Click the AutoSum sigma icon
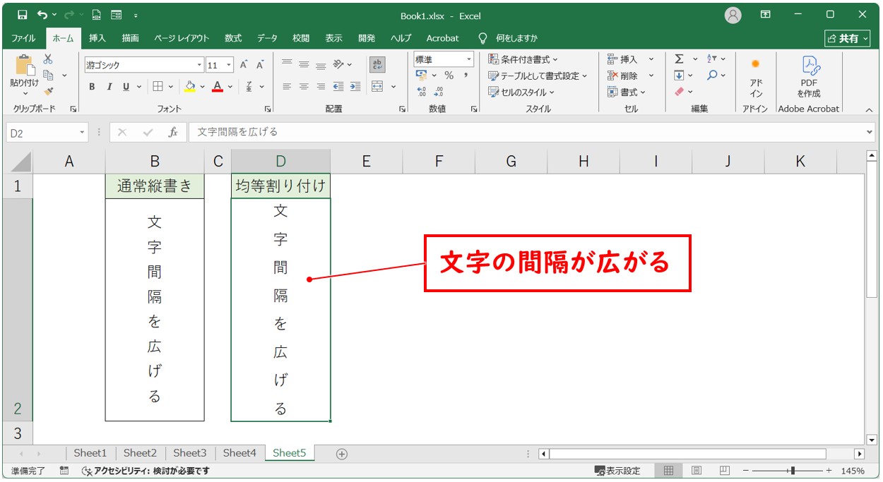 click(679, 59)
